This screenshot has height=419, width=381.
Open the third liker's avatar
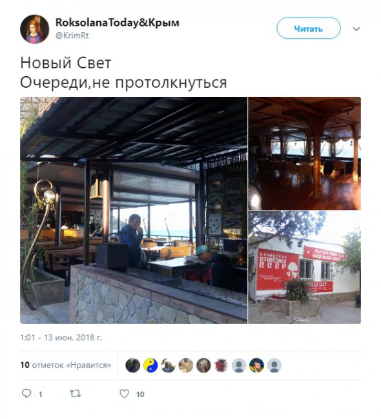[168, 365]
